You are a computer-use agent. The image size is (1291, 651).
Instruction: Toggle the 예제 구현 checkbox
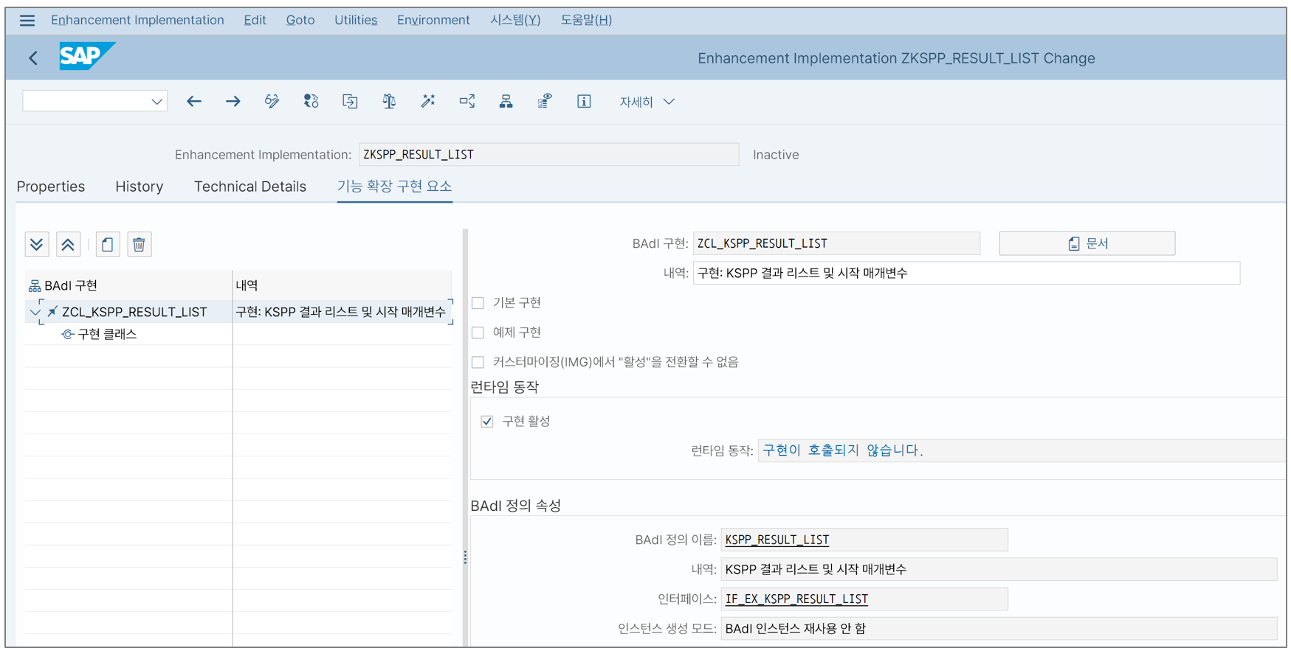point(478,333)
